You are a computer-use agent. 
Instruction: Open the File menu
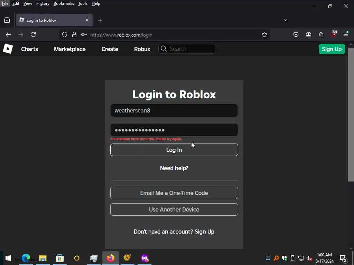coord(5,3)
